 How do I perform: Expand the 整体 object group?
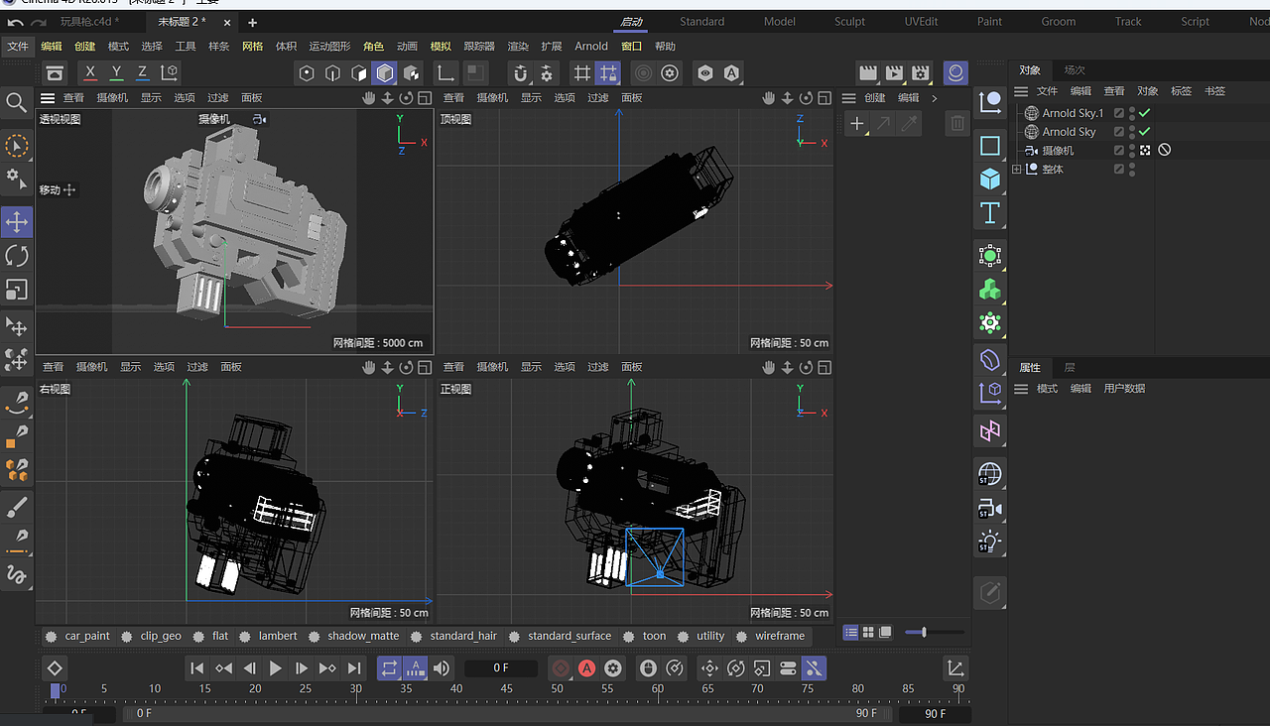click(x=1016, y=170)
